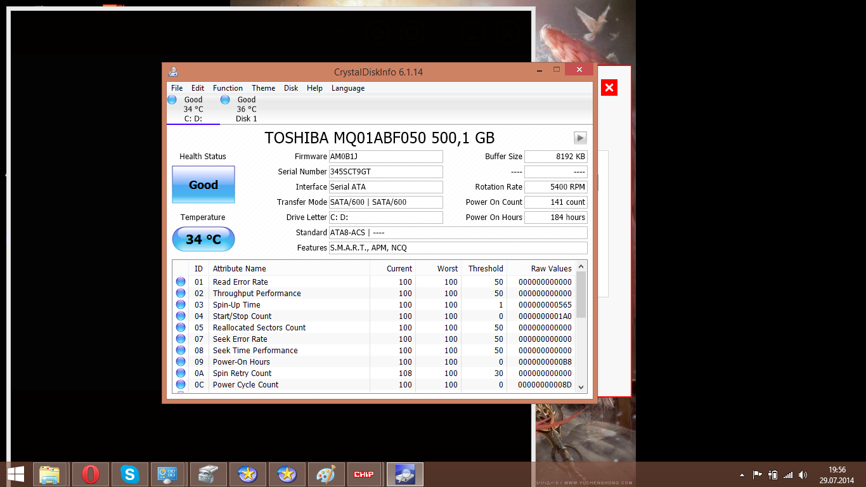
Task: Select the Spin Retry Count attribute name
Action: pyautogui.click(x=242, y=373)
